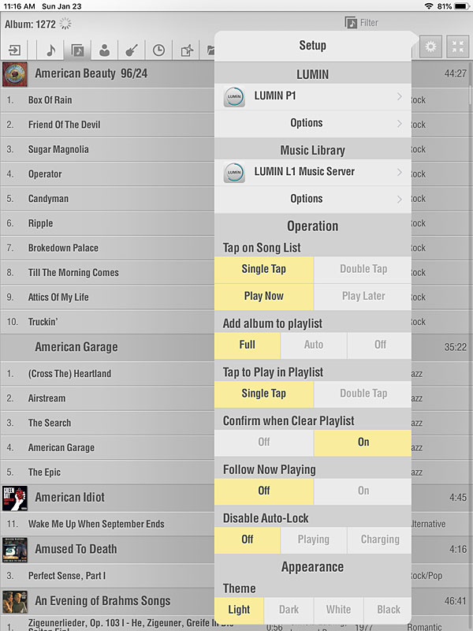
Task: Open the songs view music note icon
Action: (x=50, y=50)
